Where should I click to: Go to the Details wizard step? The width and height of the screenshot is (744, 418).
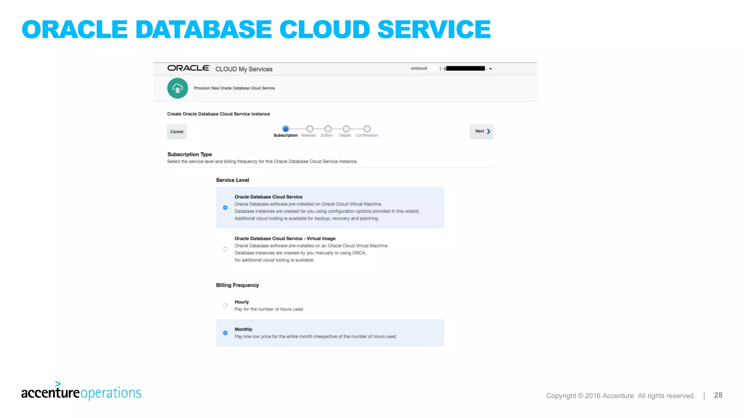[x=346, y=129]
